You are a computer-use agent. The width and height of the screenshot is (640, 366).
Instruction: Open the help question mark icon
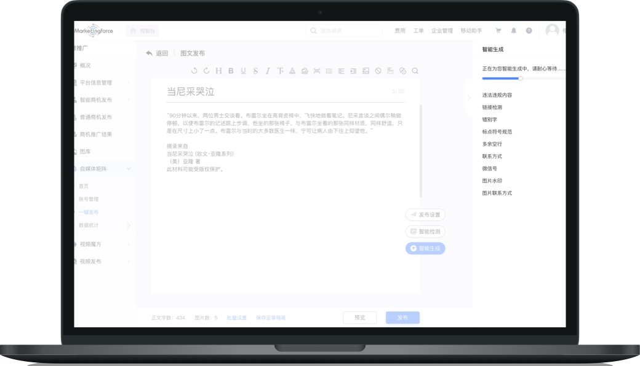(x=529, y=31)
